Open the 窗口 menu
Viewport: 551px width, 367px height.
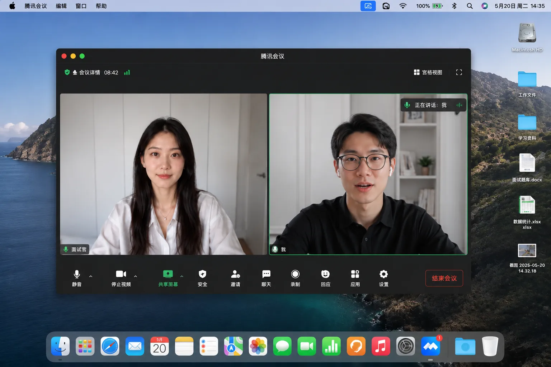tap(81, 6)
